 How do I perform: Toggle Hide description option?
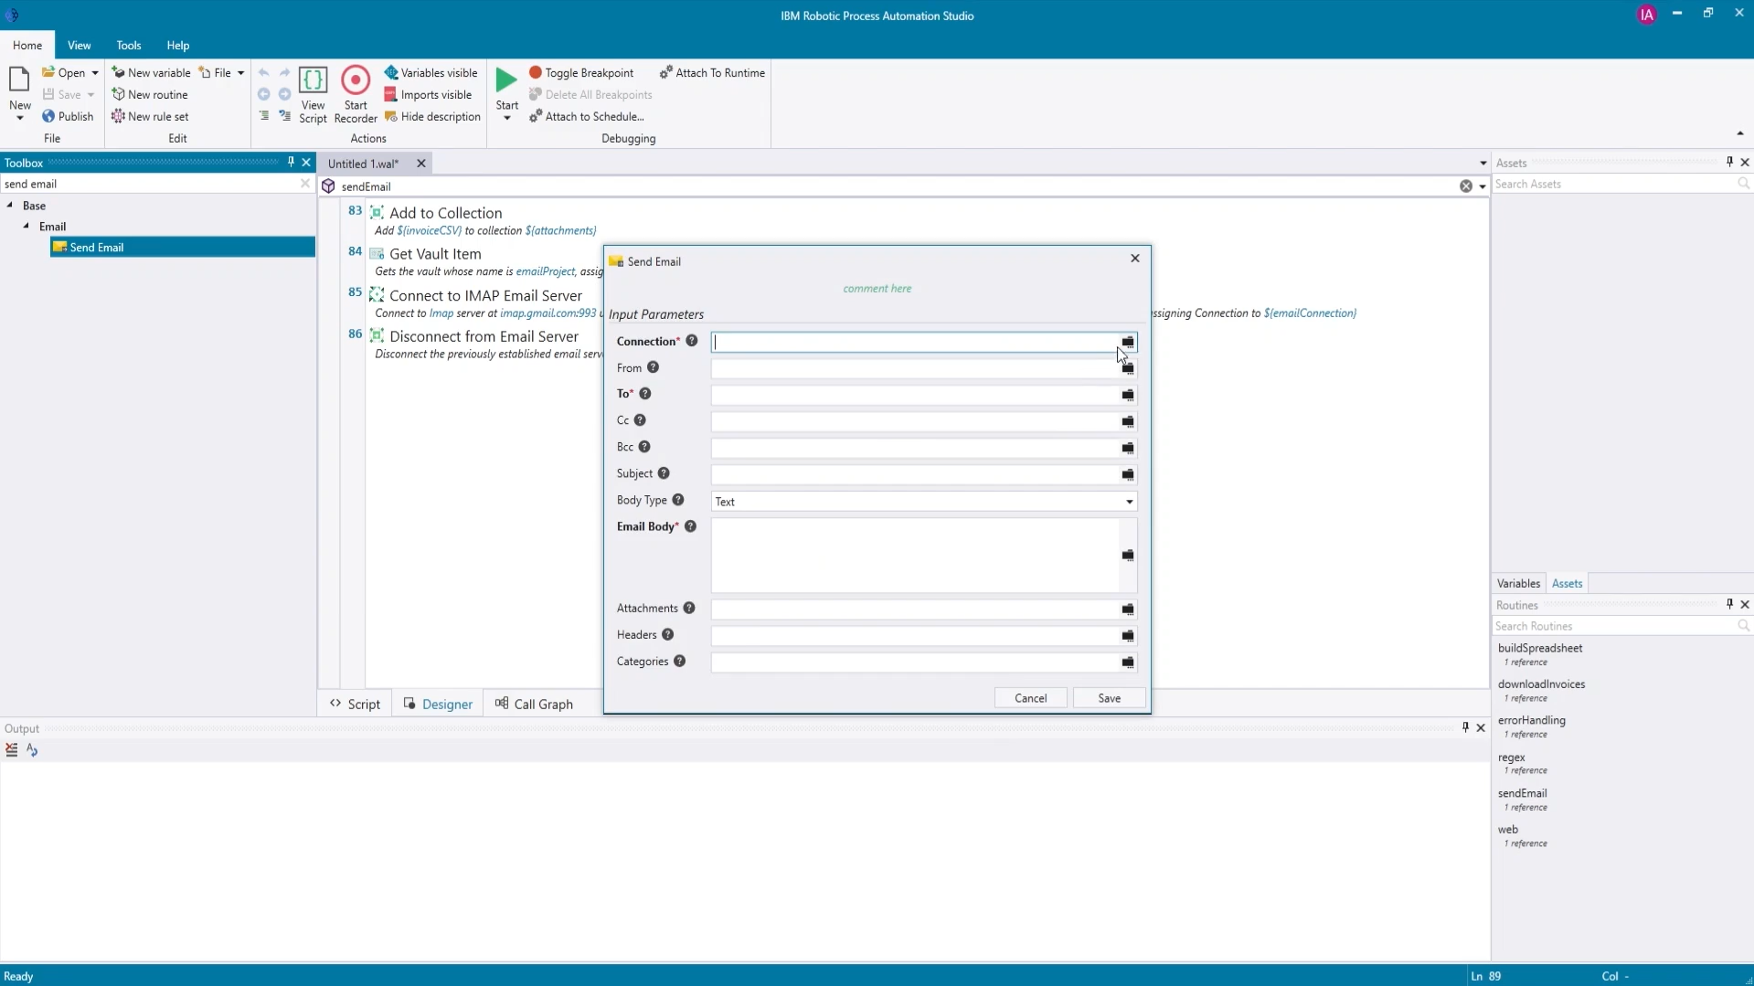click(432, 117)
